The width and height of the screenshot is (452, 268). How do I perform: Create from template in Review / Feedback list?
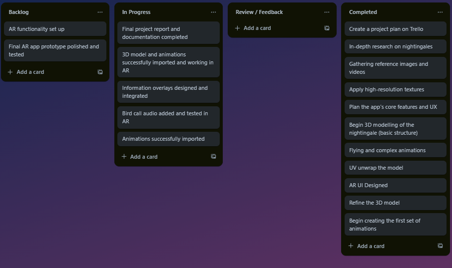coord(327,28)
